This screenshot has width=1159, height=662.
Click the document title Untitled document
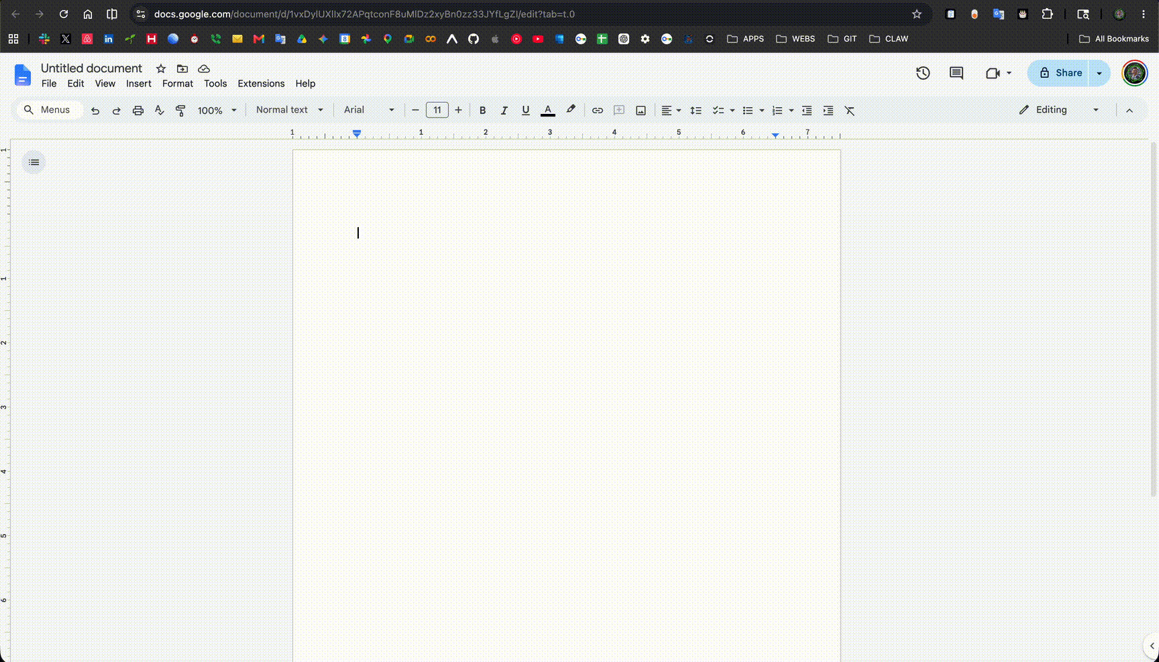91,68
